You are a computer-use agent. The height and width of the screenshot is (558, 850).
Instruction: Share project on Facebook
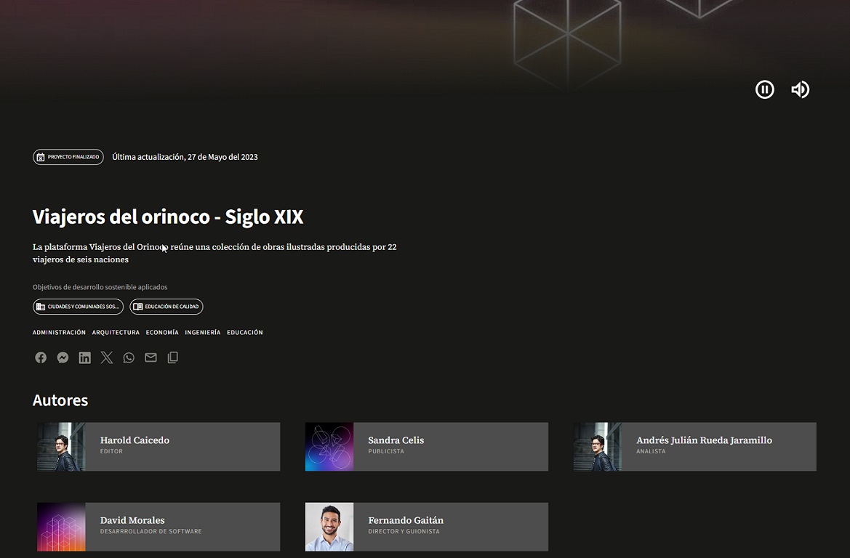tap(41, 357)
